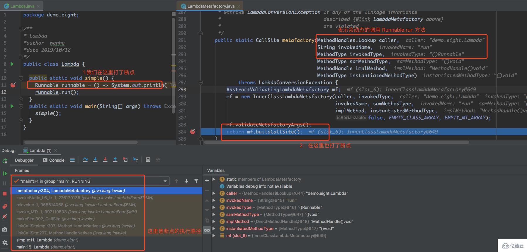Toggle Mute Breakpoints in debug sidebar
Image resolution: width=527 pixels, height=252 pixels.
click(x=5, y=217)
